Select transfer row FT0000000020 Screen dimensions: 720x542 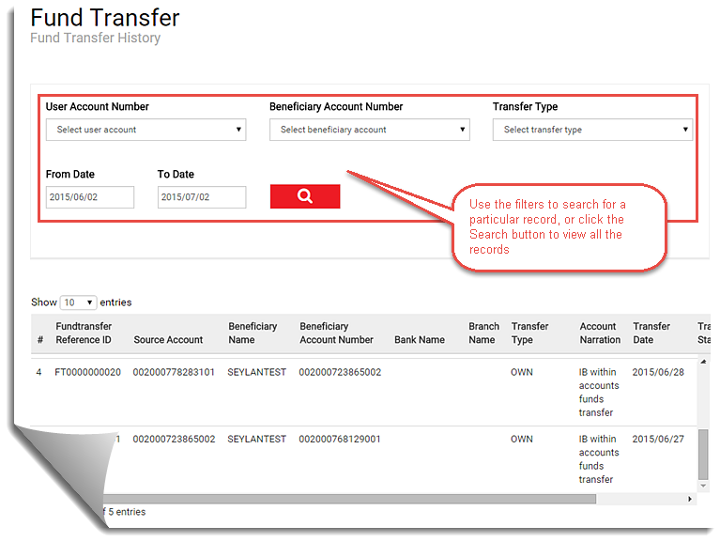[x=87, y=373]
